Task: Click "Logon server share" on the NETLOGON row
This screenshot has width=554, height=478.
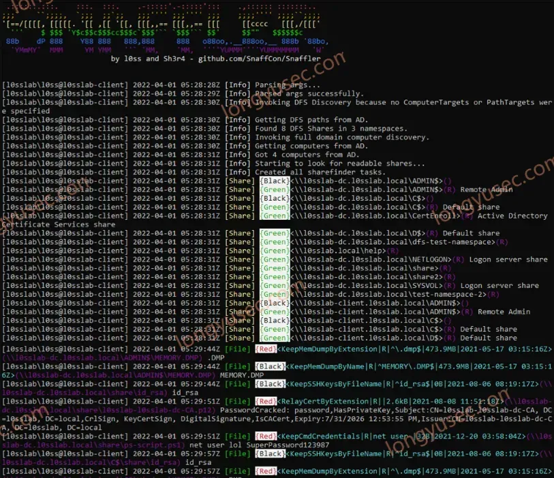Action: click(508, 259)
